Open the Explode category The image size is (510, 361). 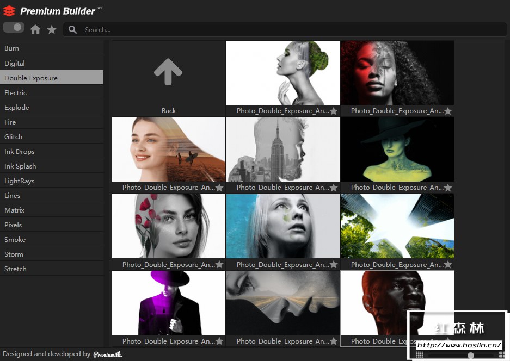click(x=52, y=107)
